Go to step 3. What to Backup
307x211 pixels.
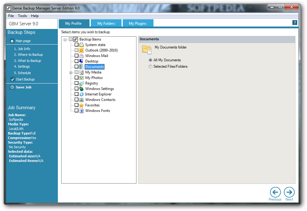click(x=27, y=61)
